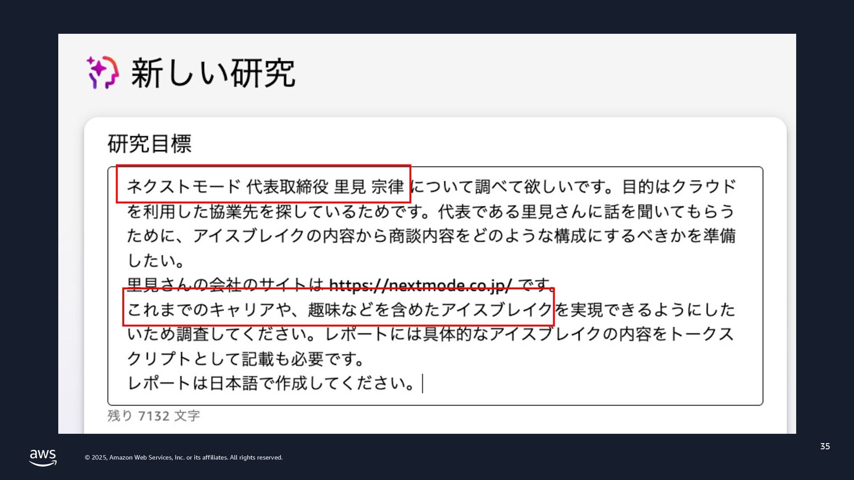The height and width of the screenshot is (480, 854).
Task: Click the sparkle head research icon
Action: pos(103,72)
